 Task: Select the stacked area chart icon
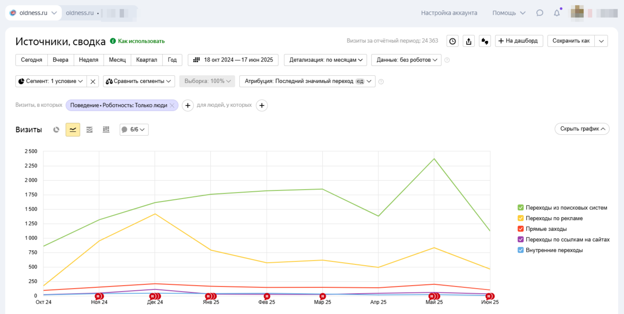tap(89, 130)
